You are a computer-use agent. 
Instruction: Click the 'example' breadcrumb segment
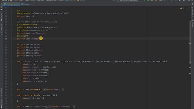click(41, 1)
